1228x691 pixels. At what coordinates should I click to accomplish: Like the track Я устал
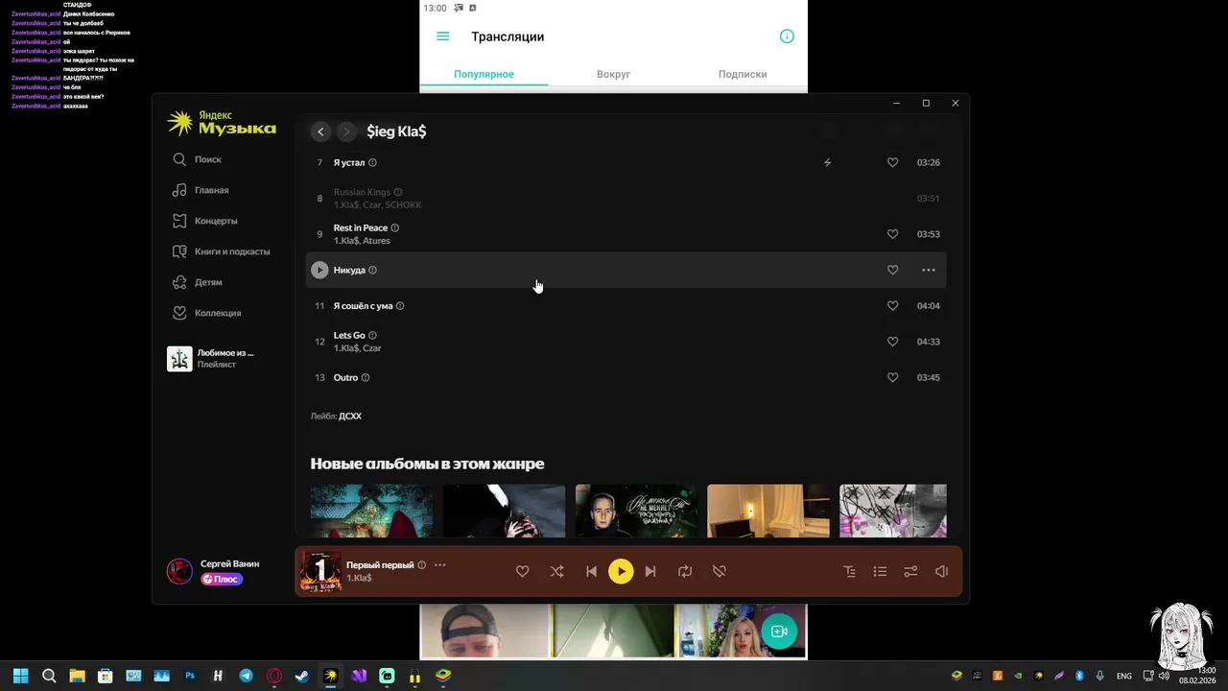click(x=892, y=162)
